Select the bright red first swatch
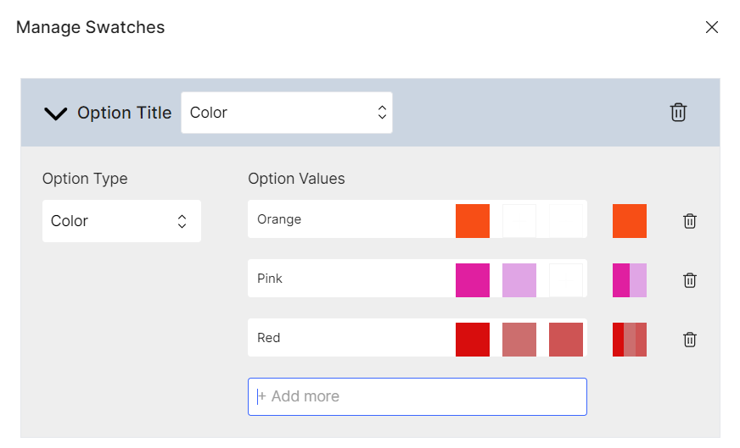The width and height of the screenshot is (740, 448). [473, 340]
